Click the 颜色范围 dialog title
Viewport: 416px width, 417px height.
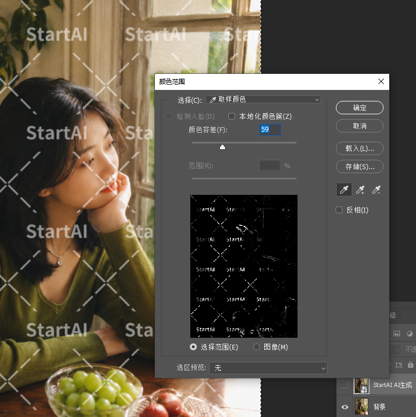172,82
